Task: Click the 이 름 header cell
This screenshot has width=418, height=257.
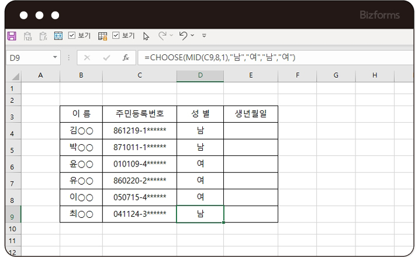Action: 81,114
